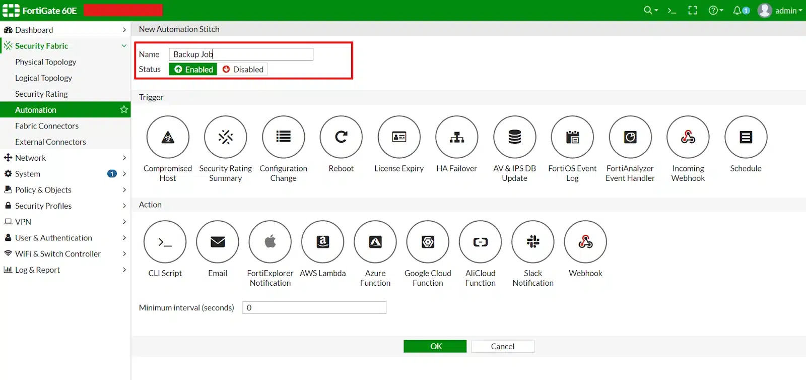Screen dimensions: 806x380
Task: Choose the Email action icon
Action: [218, 242]
